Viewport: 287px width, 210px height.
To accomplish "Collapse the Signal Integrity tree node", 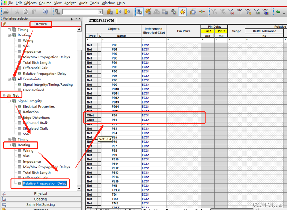I will (9, 101).
